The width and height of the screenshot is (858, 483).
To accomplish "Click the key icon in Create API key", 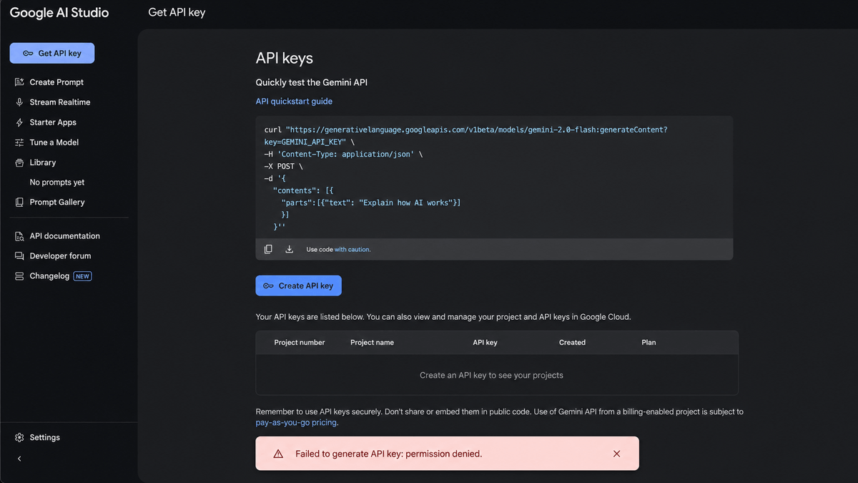I will (x=268, y=286).
